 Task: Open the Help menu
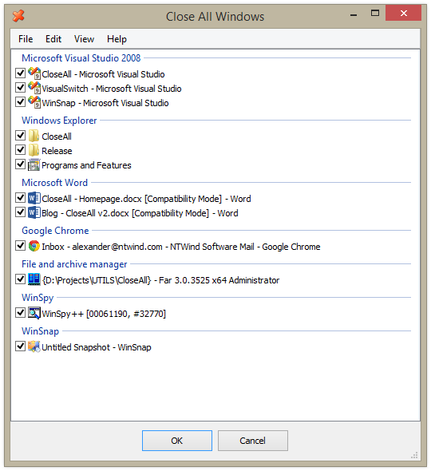[117, 39]
